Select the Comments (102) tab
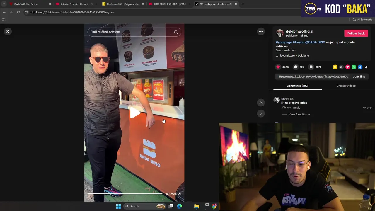The height and width of the screenshot is (211, 375). (297, 86)
